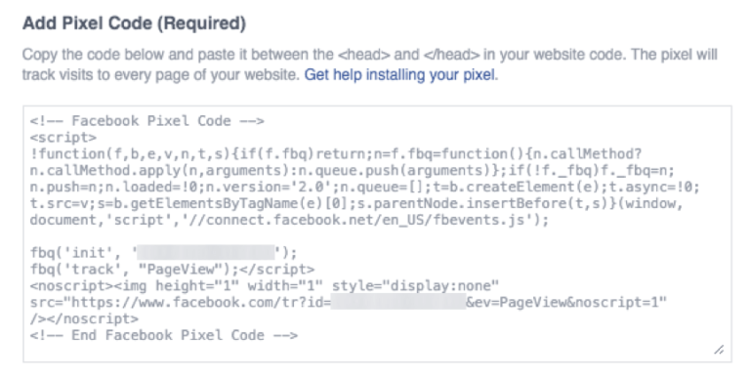This screenshot has height=378, width=750.
Task: Click the line starting with '!function(f,b,e,v,n,t,s)'
Action: (x=335, y=154)
